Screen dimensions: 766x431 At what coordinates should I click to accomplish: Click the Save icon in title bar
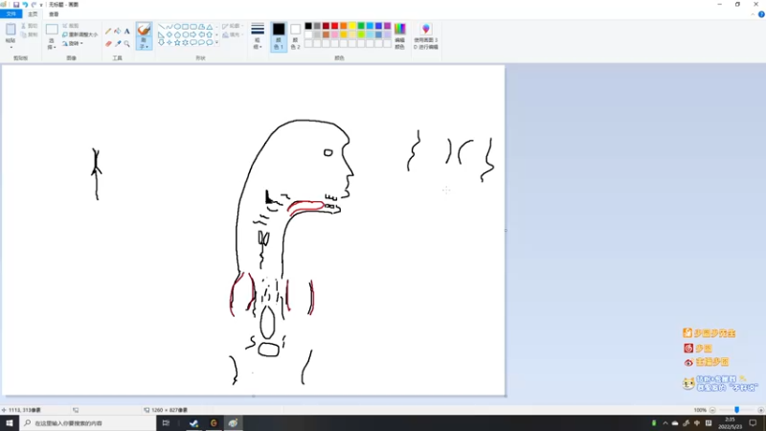16,5
